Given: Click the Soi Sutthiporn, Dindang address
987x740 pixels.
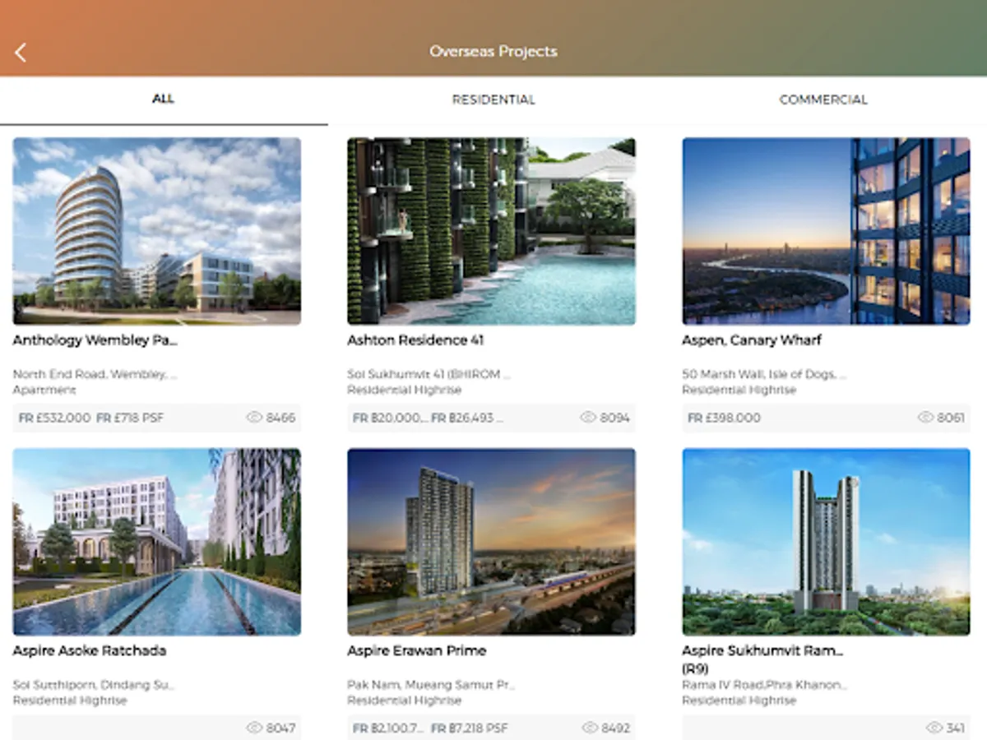Looking at the screenshot, I should coord(94,685).
